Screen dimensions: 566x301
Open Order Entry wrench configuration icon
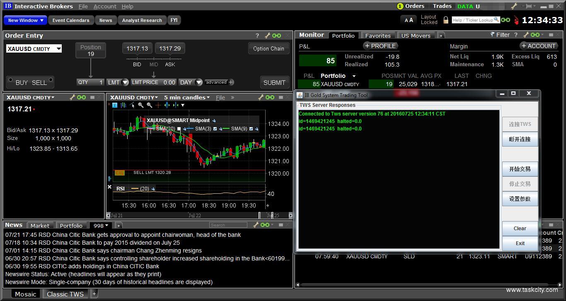coord(267,36)
